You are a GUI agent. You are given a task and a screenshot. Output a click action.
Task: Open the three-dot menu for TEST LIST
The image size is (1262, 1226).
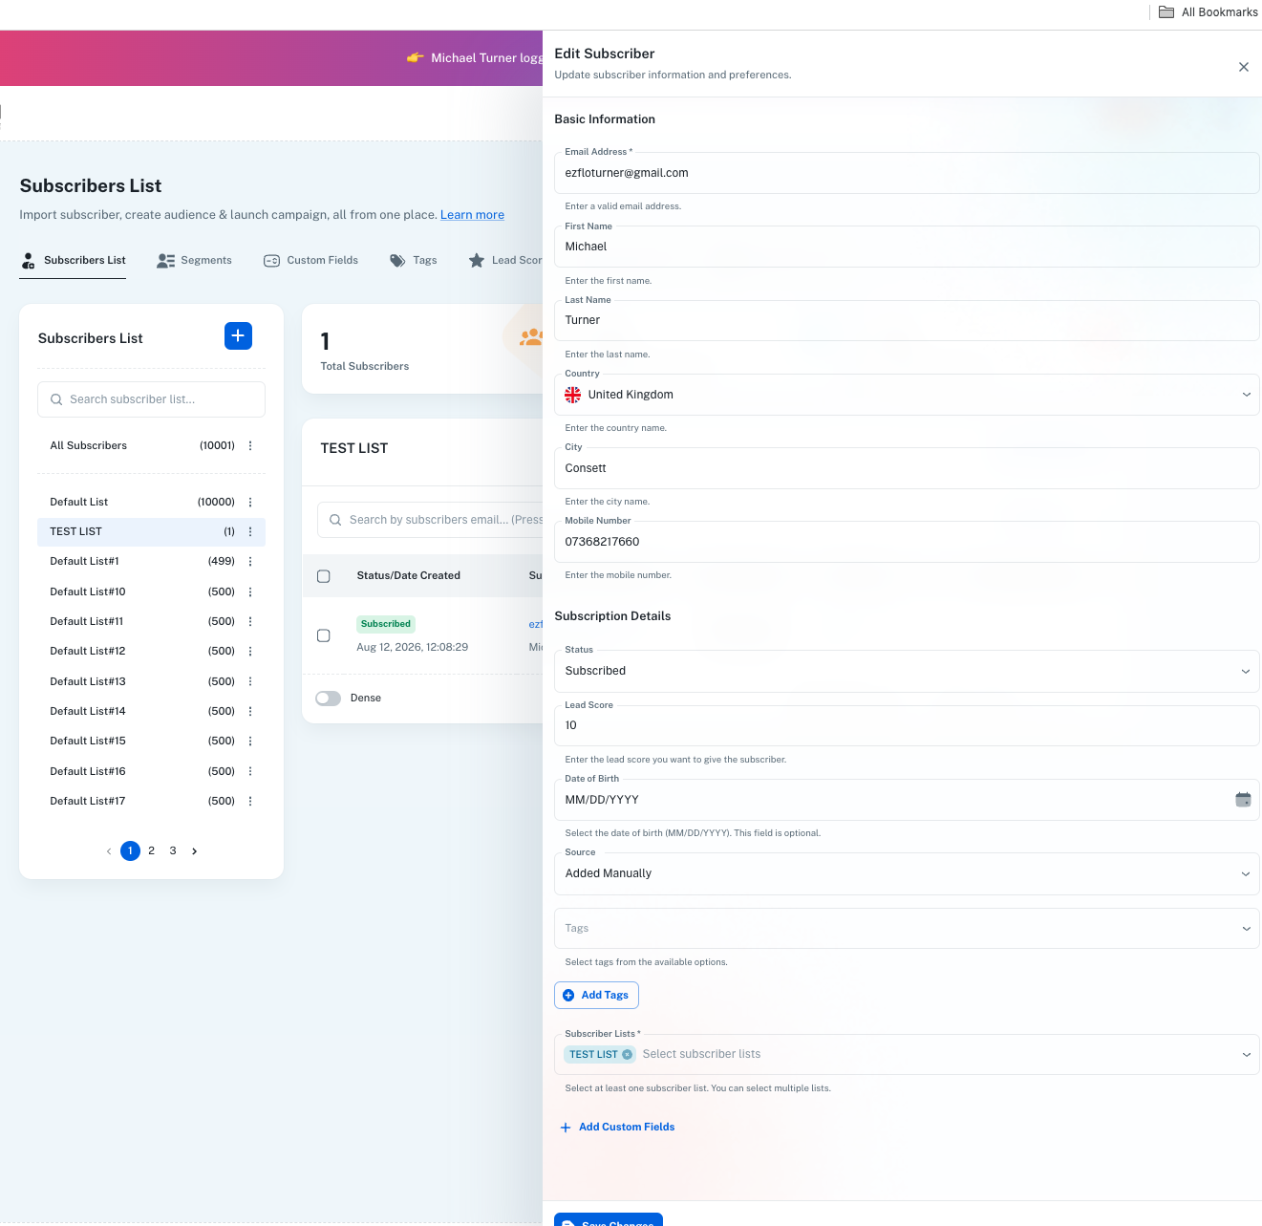click(250, 531)
